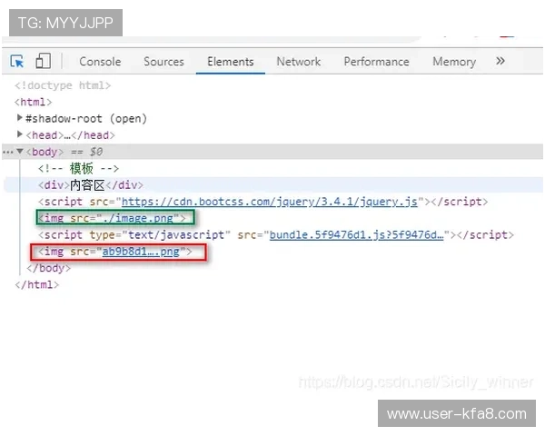Activate the inspect element picker icon
This screenshot has width=545, height=436.
point(17,62)
